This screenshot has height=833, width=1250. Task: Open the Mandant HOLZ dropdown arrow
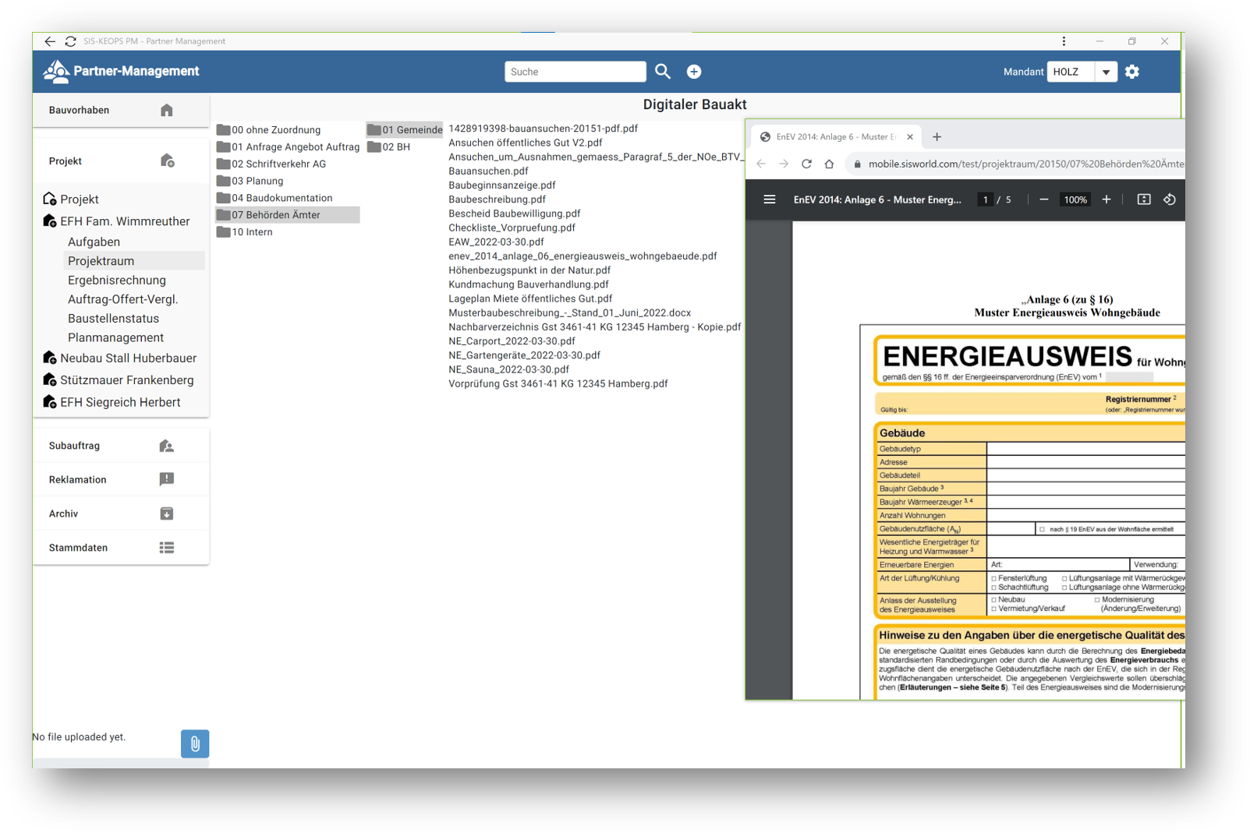tap(1105, 72)
